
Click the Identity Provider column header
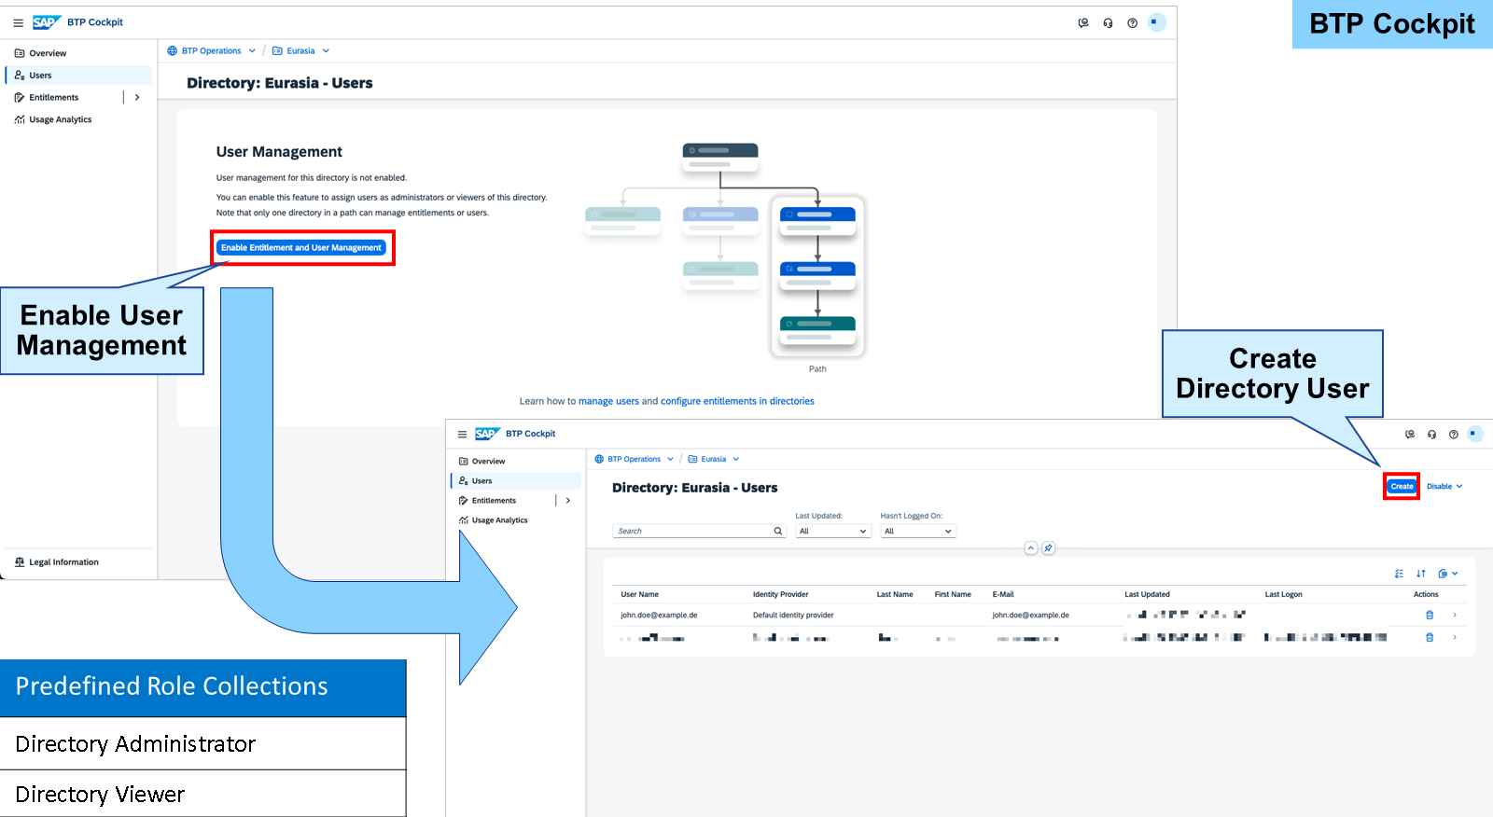tap(781, 595)
